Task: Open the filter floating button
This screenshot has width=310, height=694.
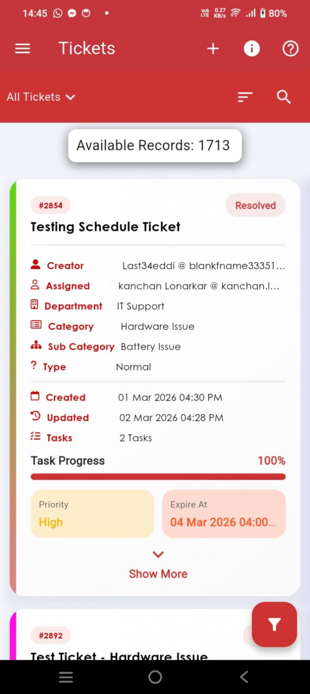Action: 274,624
